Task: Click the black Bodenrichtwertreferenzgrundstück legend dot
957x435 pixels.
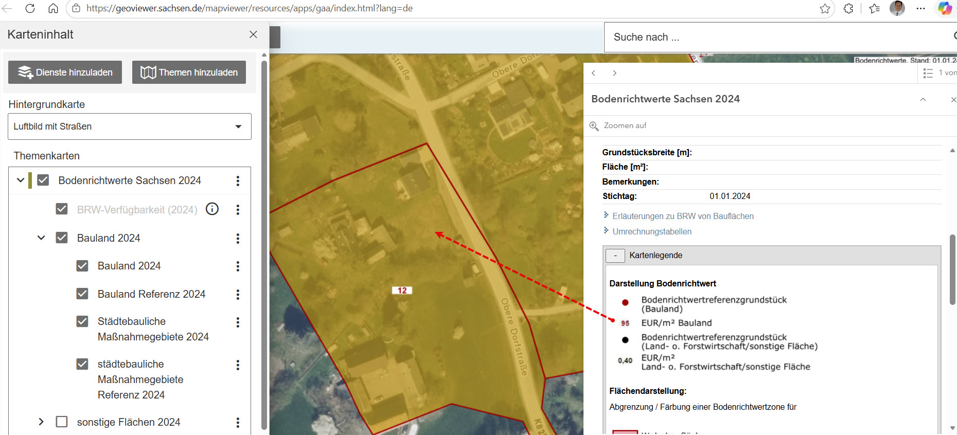Action: (625, 340)
